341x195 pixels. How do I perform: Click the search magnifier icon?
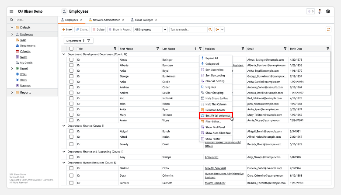[x=210, y=29]
